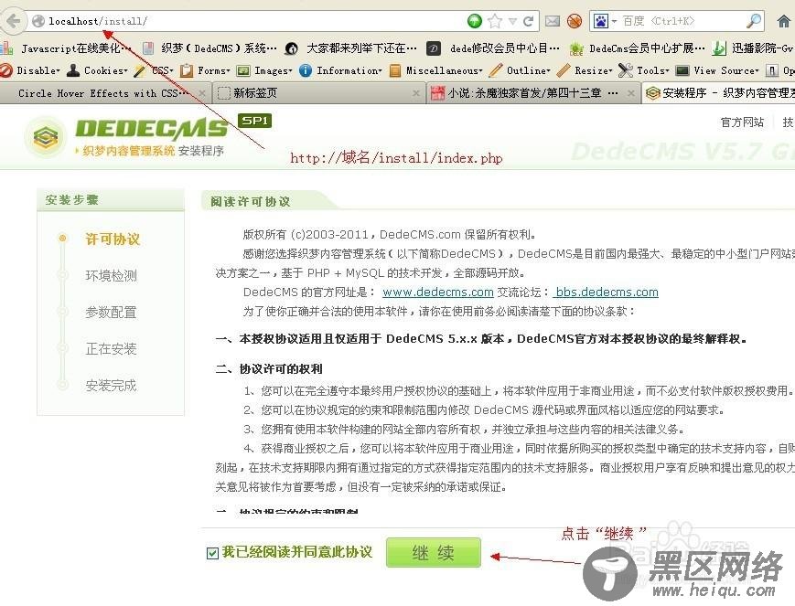Select the '许可协议' installation step
The height and width of the screenshot is (606, 795).
pyautogui.click(x=112, y=239)
